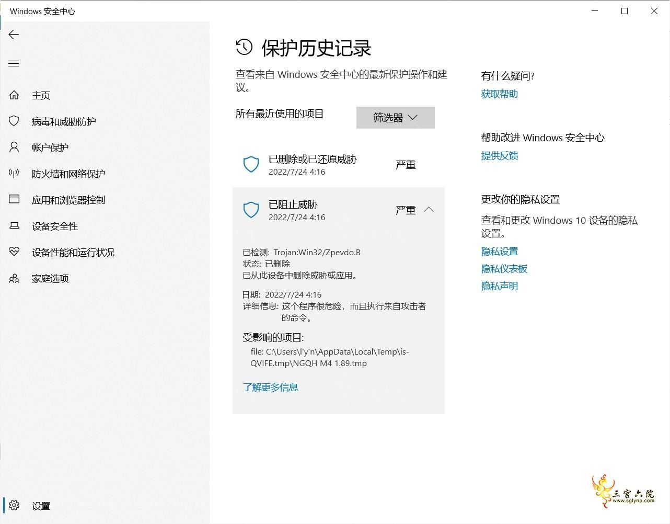Click the 所有最近使用的项目 label
The image size is (670, 524).
tap(280, 113)
